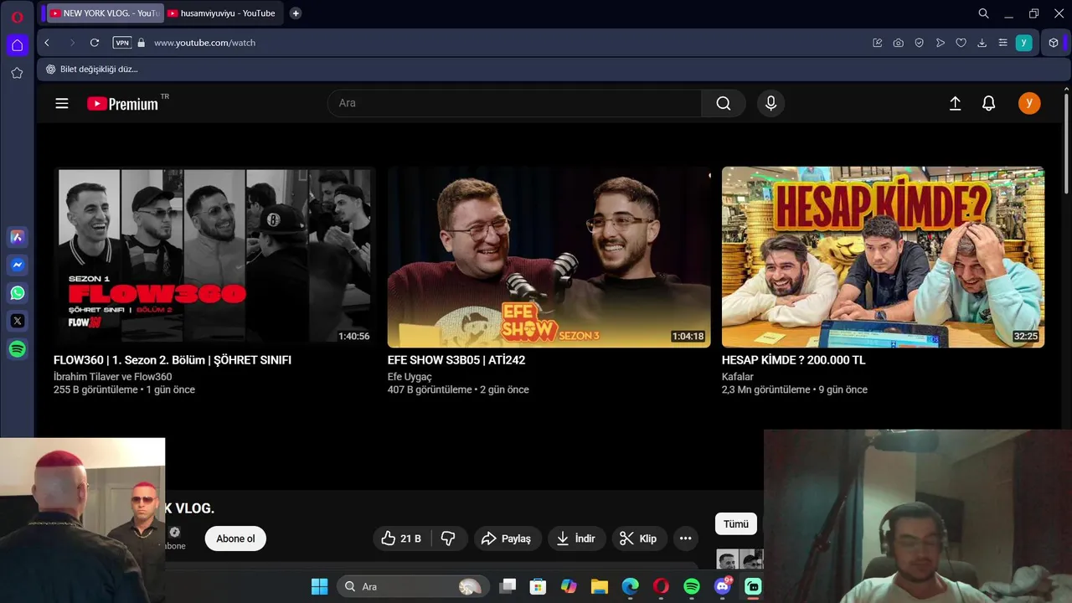Open Microsoft Store from the taskbar
The height and width of the screenshot is (603, 1072).
[538, 586]
